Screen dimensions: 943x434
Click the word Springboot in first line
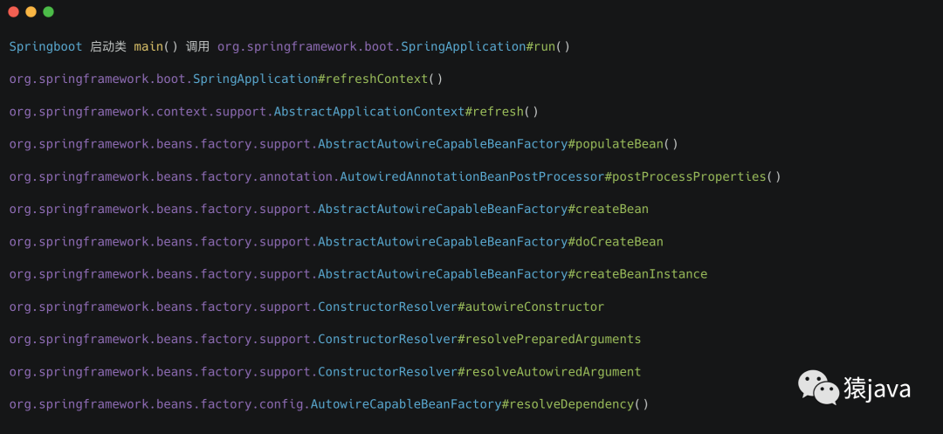click(45, 46)
